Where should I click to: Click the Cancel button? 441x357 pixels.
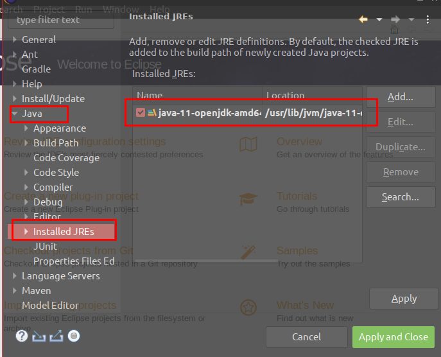307,337
